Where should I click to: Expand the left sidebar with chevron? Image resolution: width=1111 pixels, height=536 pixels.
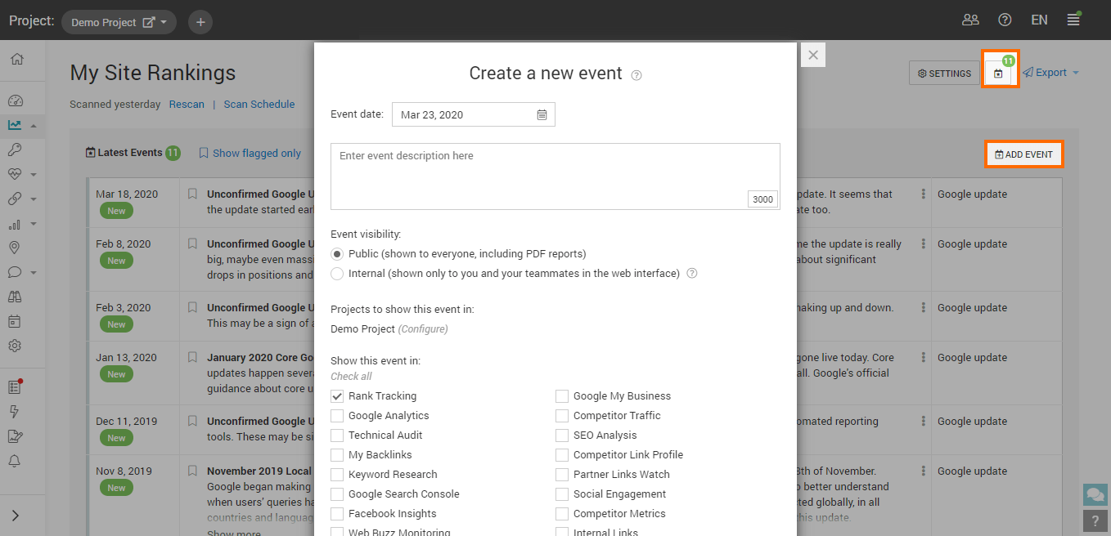16,516
